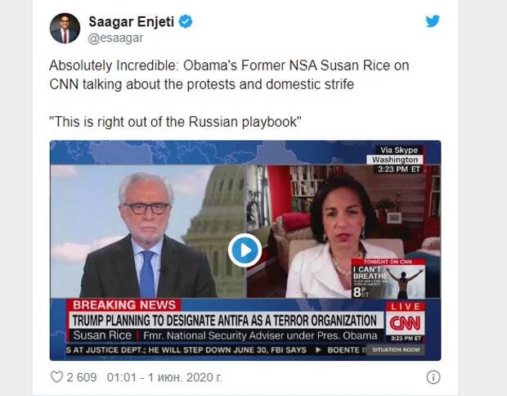This screenshot has height=396, width=507.
Task: Click the tweet text about Susan Rice
Action: pos(229,74)
